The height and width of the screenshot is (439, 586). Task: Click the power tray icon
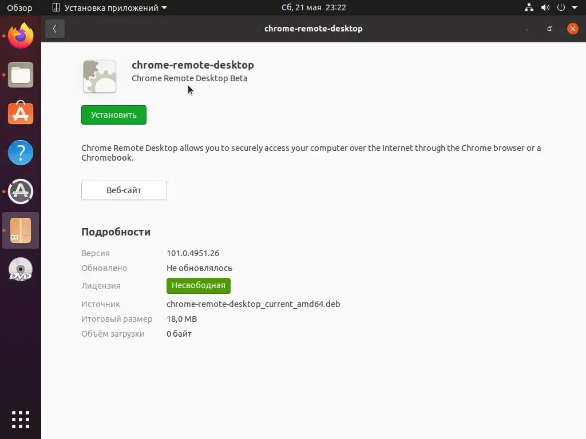(x=561, y=7)
